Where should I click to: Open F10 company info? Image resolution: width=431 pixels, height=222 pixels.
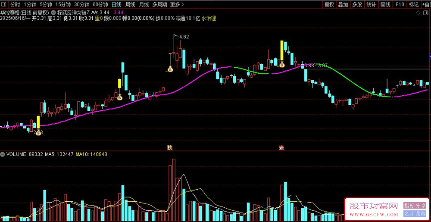400,4
